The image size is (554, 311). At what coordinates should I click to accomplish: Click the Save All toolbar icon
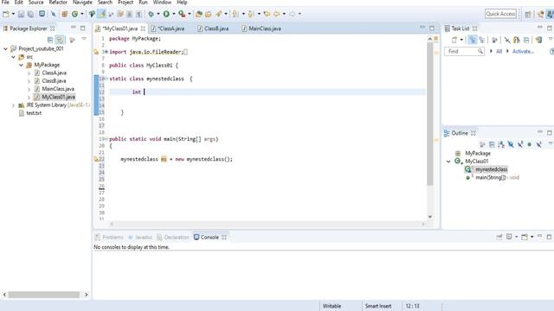(31, 14)
